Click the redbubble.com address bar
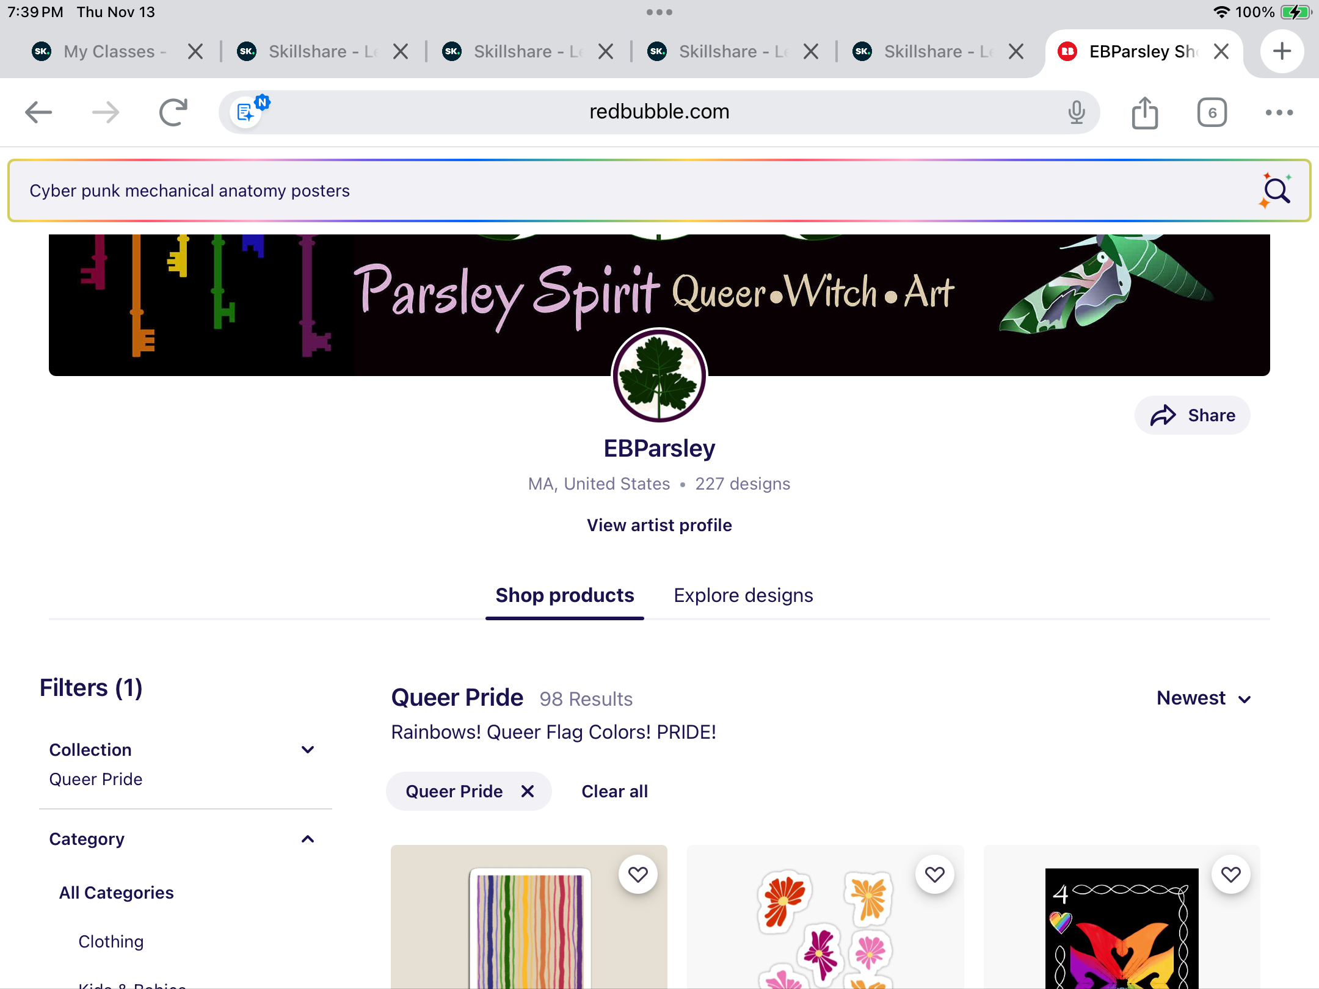The width and height of the screenshot is (1319, 989). pos(659,112)
